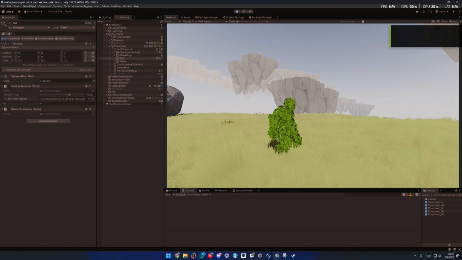Expand Leaf Wrap Settings foldout
462x260 pixels.
(5, 99)
